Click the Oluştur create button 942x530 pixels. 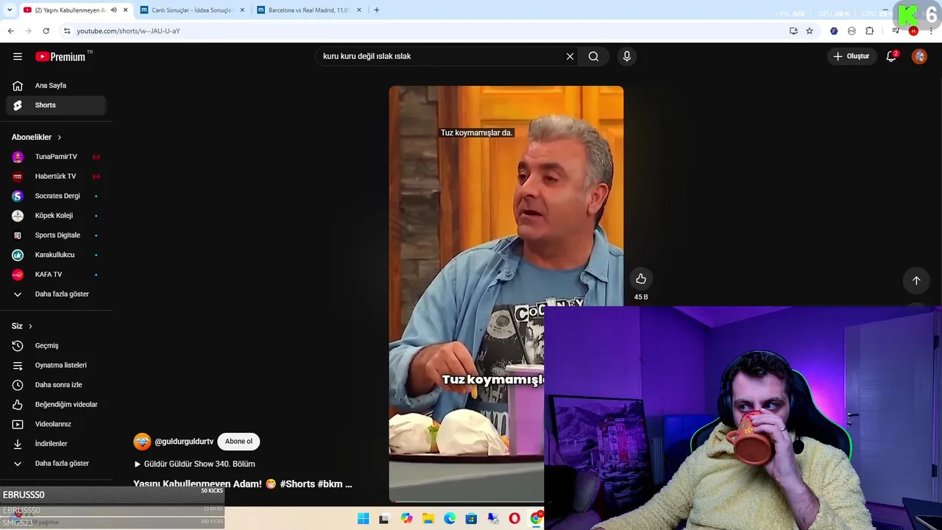point(851,57)
